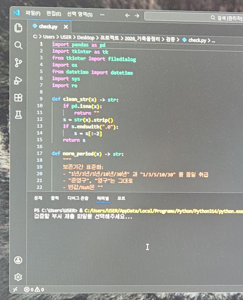Click the '보존기간 표준화:' docstring line
Viewport: 243px width, 300px height.
pyautogui.click(x=83, y=167)
